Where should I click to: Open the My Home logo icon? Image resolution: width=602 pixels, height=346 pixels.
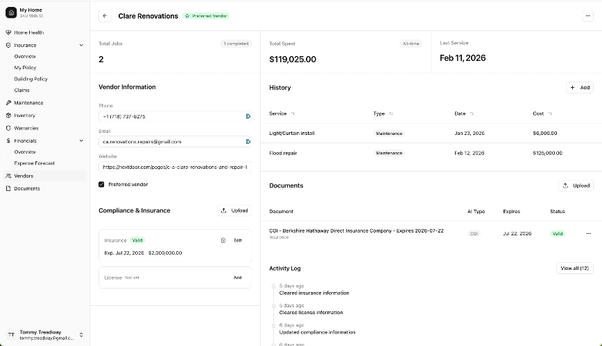(10, 12)
